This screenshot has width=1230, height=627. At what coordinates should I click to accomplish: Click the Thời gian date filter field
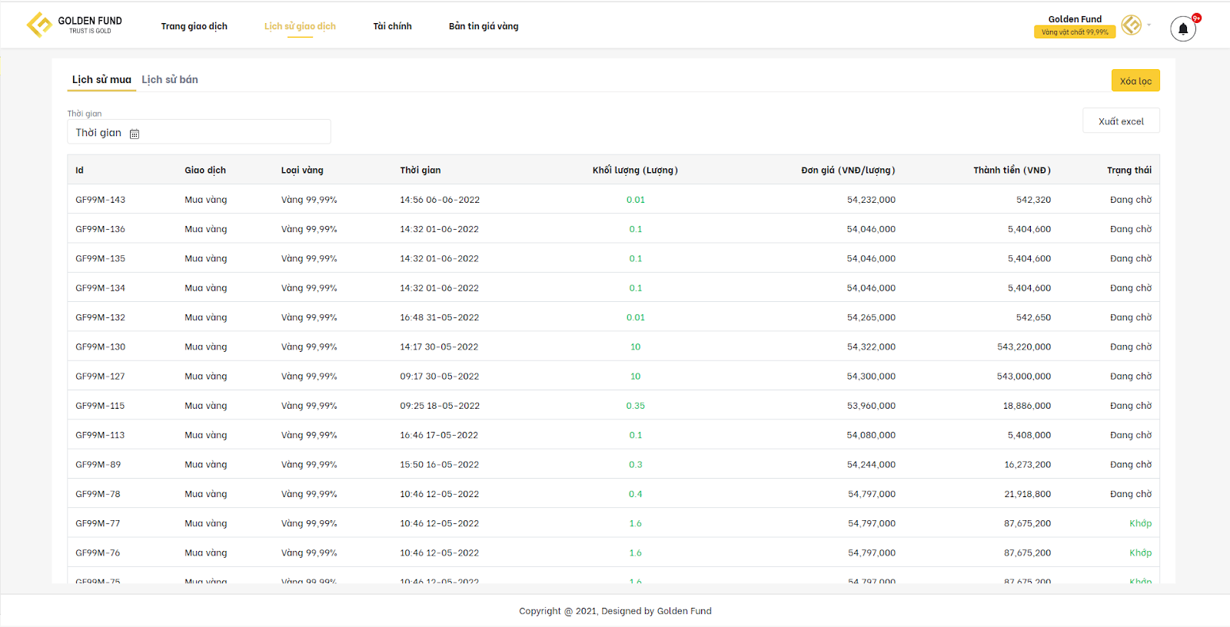tap(199, 131)
